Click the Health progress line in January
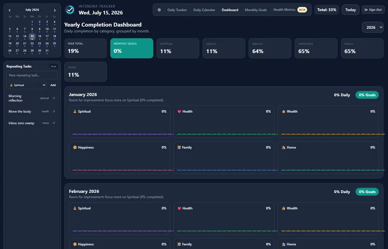The image size is (388, 249). point(227,134)
